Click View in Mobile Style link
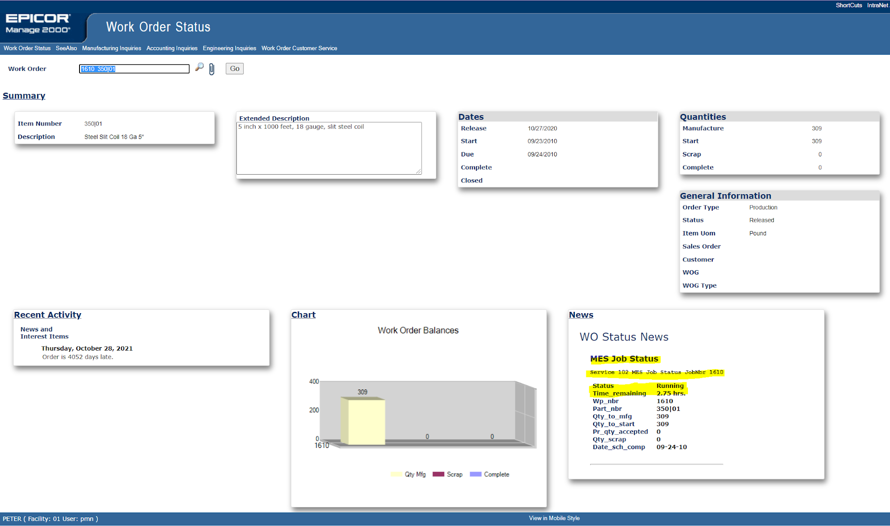The height and width of the screenshot is (526, 890). pyautogui.click(x=554, y=518)
